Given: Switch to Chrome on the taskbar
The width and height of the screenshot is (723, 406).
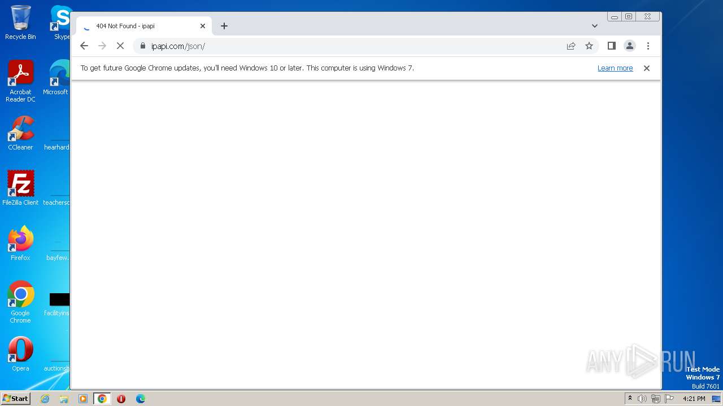Looking at the screenshot, I should (x=102, y=399).
